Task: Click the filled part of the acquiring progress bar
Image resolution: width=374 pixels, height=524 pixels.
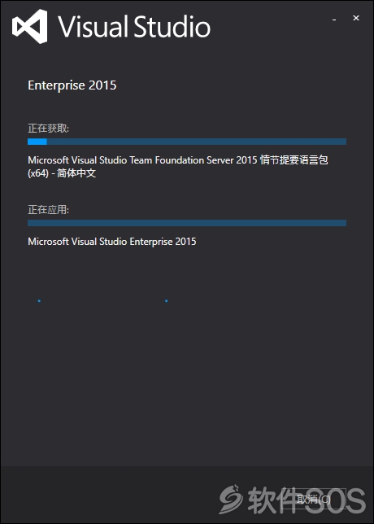Action: pyautogui.click(x=37, y=142)
